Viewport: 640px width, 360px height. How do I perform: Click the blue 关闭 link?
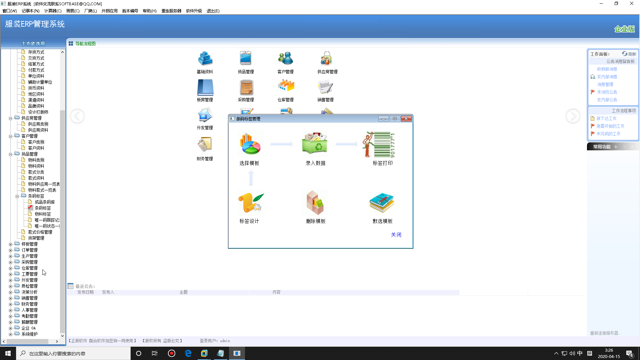tap(396, 235)
